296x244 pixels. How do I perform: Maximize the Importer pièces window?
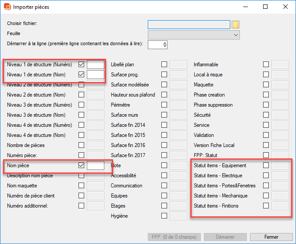[265, 7]
